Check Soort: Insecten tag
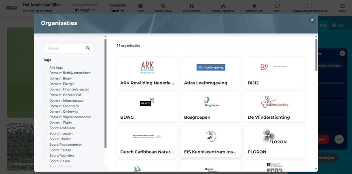Image resolution: width=352 pixels, height=174 pixels. (x=45, y=134)
